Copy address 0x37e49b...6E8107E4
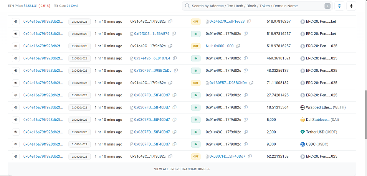The width and height of the screenshot is (367, 176). [175, 58]
